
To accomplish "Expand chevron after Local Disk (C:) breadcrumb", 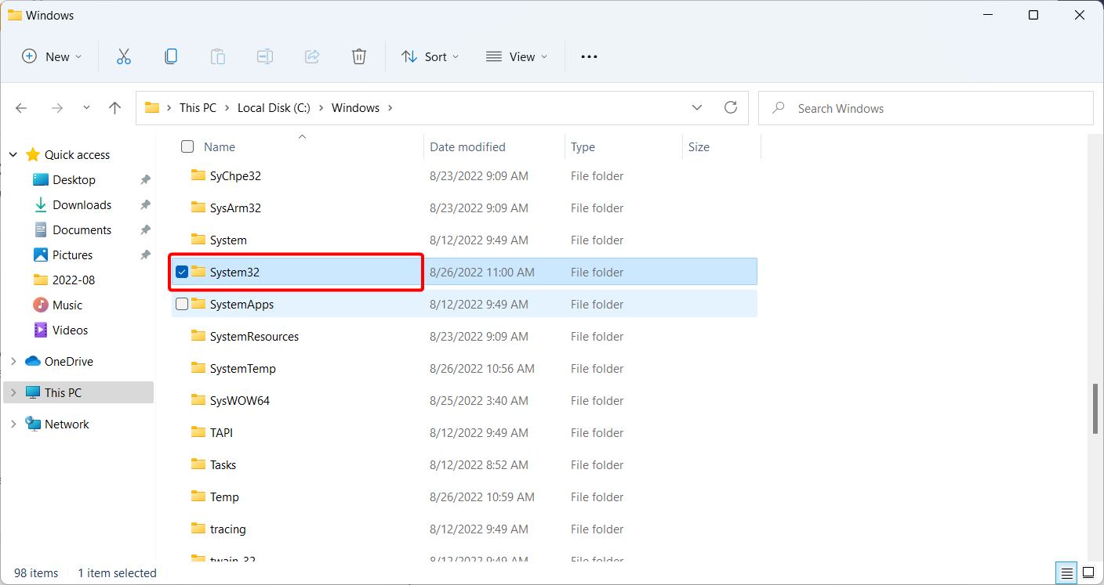I will tap(321, 108).
